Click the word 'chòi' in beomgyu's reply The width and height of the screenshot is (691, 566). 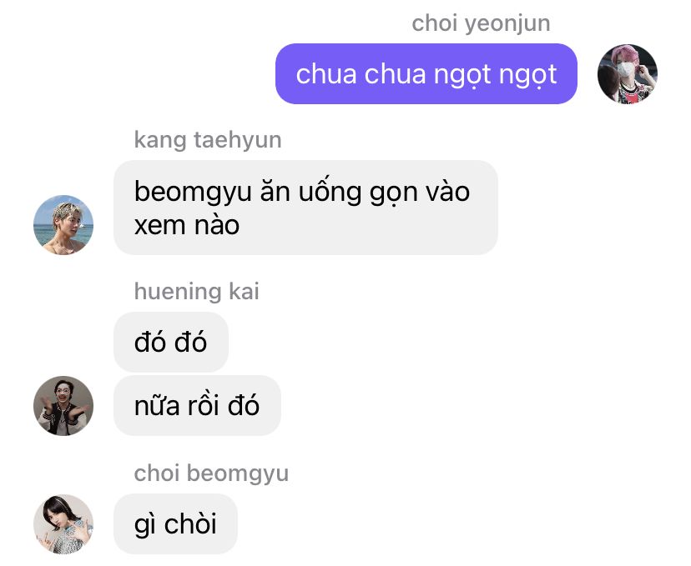[x=190, y=523]
